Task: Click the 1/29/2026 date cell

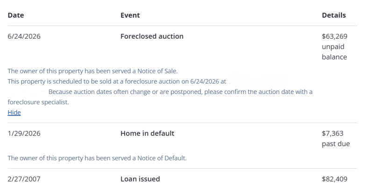Action: (24, 133)
